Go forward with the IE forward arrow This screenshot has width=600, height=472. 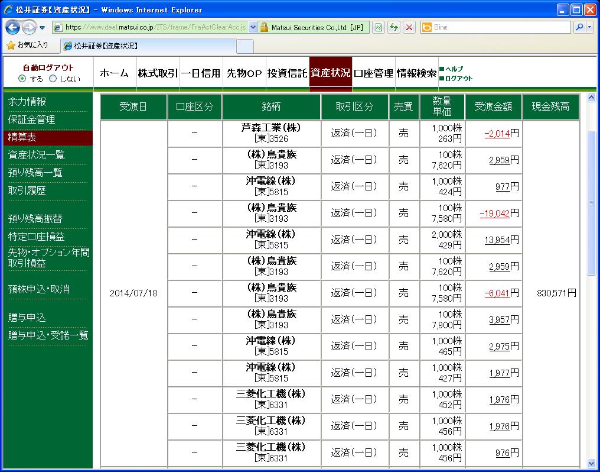30,27
